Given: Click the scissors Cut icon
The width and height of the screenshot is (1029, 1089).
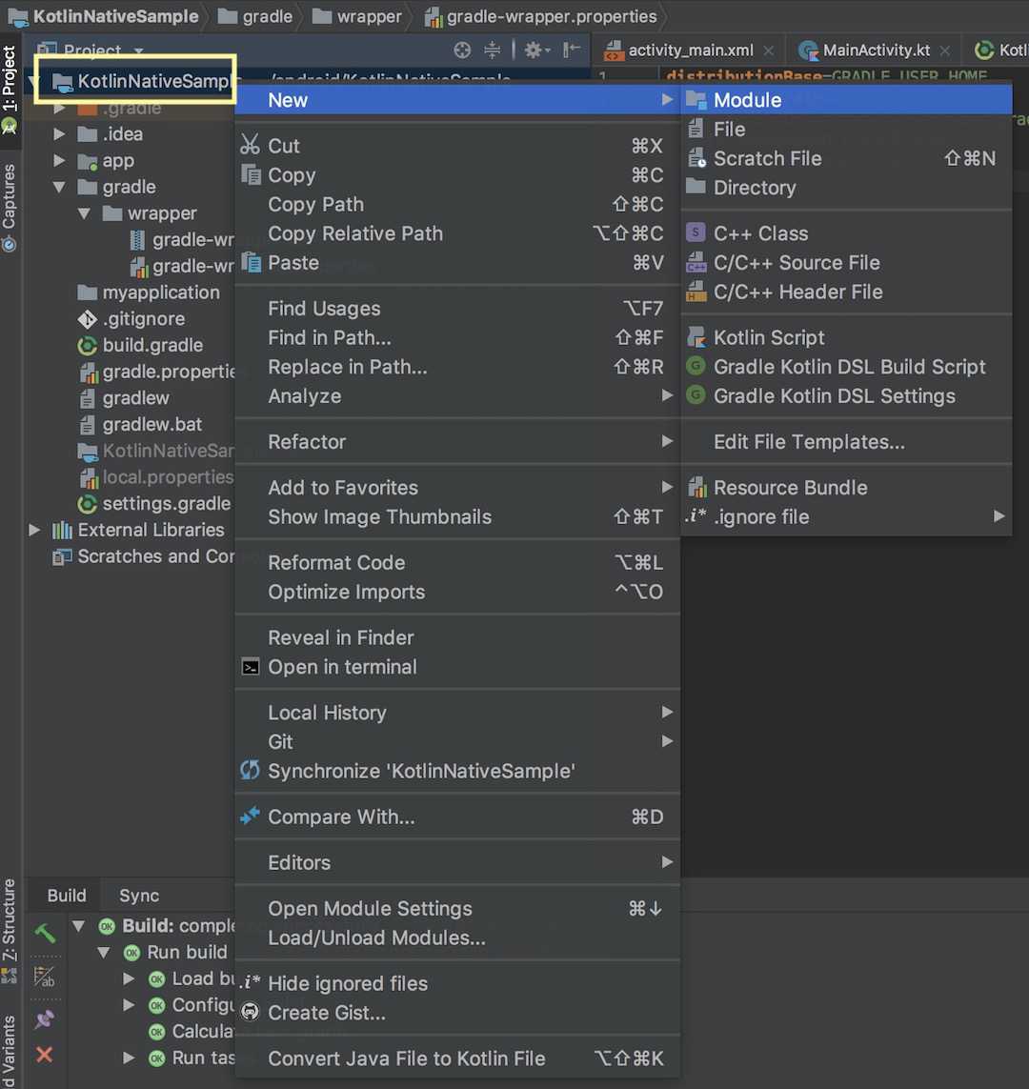Looking at the screenshot, I should pyautogui.click(x=250, y=145).
